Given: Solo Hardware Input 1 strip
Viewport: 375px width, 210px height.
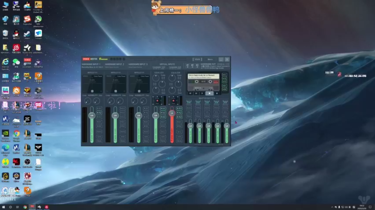Looking at the screenshot, I should (x=99, y=137).
